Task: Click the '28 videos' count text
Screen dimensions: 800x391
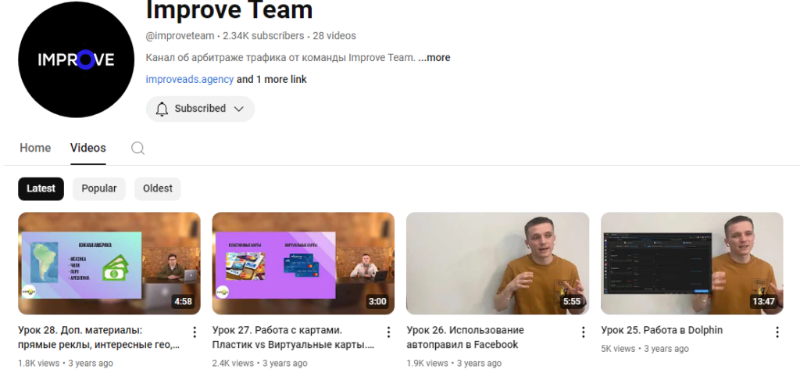Action: click(334, 36)
